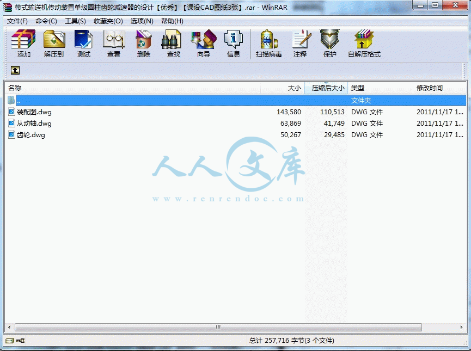Image resolution: width=471 pixels, height=351 pixels.
Task: Click packed size value 41,749
Action: coord(334,124)
